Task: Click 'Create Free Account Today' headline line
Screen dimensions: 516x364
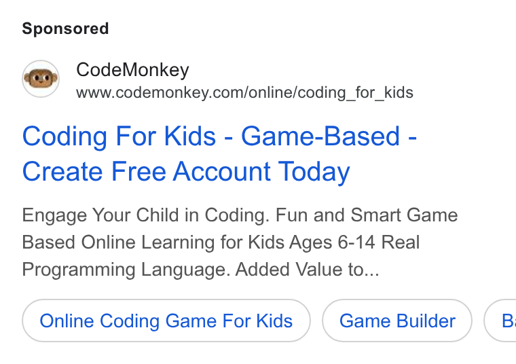Action: [x=186, y=172]
